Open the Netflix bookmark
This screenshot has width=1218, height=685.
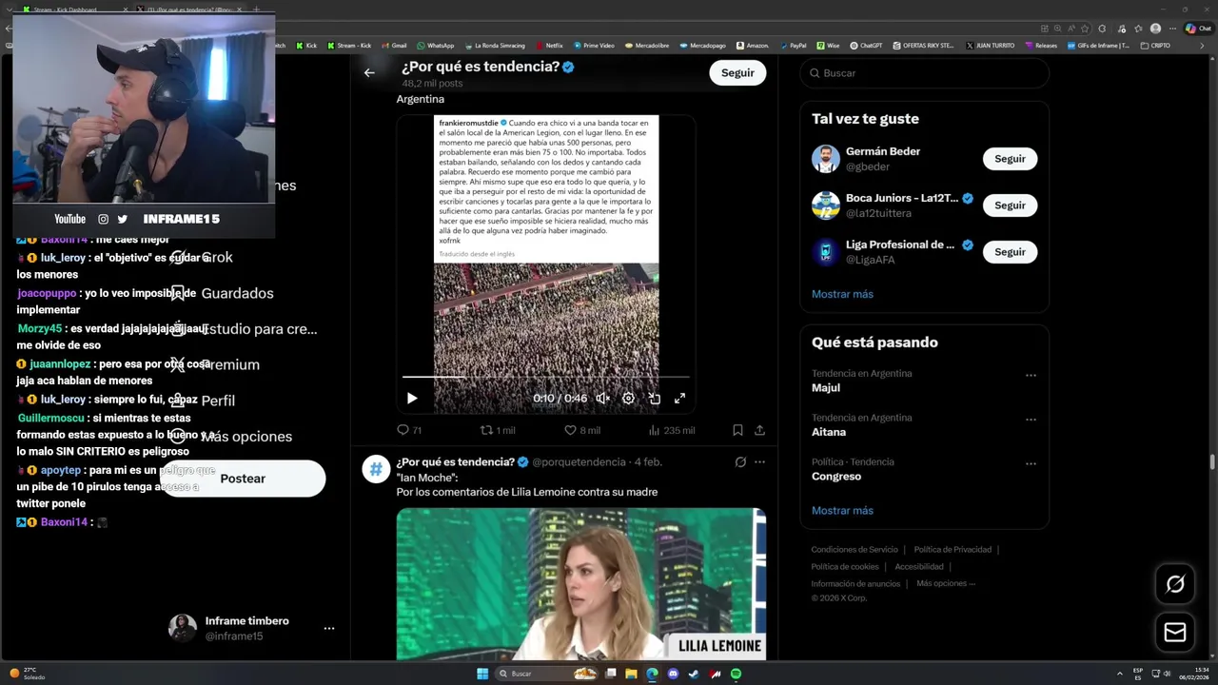click(x=548, y=45)
